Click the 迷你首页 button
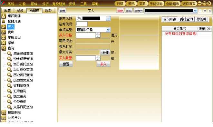Viewport: 213px width, 127px height. [x=189, y=4]
